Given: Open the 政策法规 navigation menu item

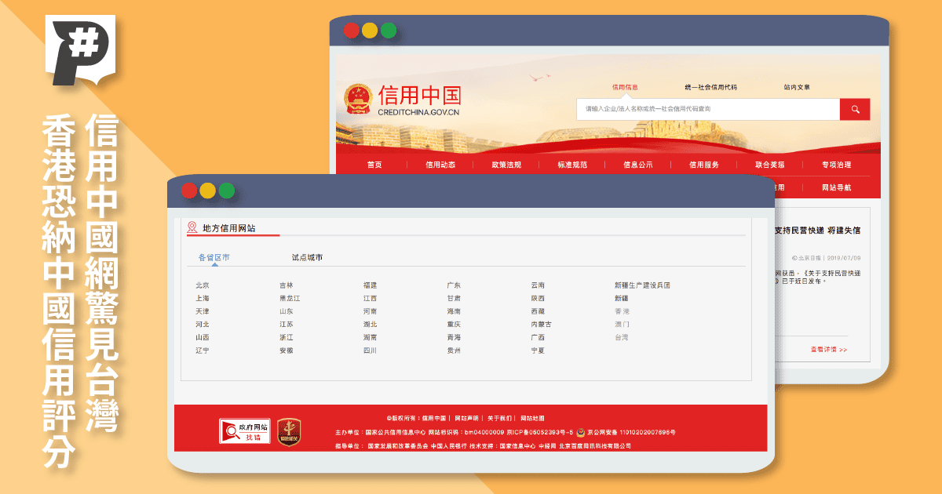Looking at the screenshot, I should pos(506,165).
